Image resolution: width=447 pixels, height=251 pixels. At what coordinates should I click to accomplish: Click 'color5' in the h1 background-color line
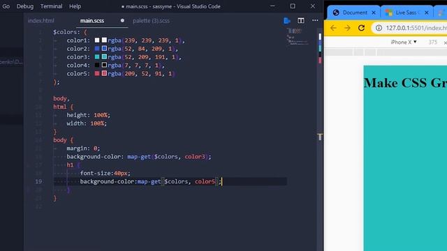205,181
